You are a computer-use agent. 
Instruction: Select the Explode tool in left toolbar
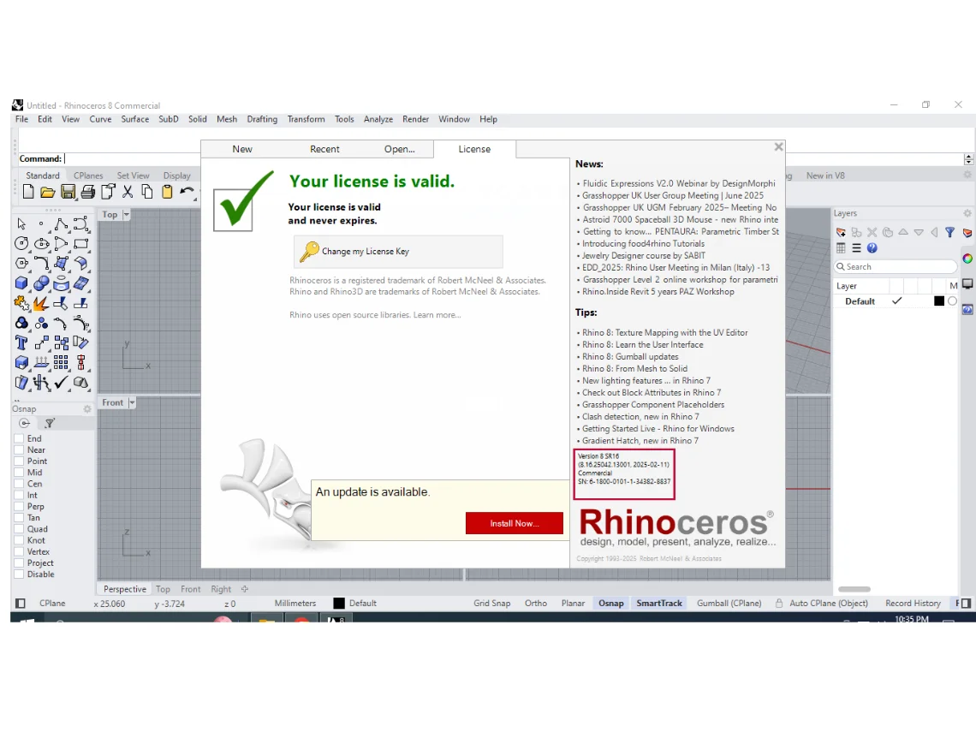(41, 303)
